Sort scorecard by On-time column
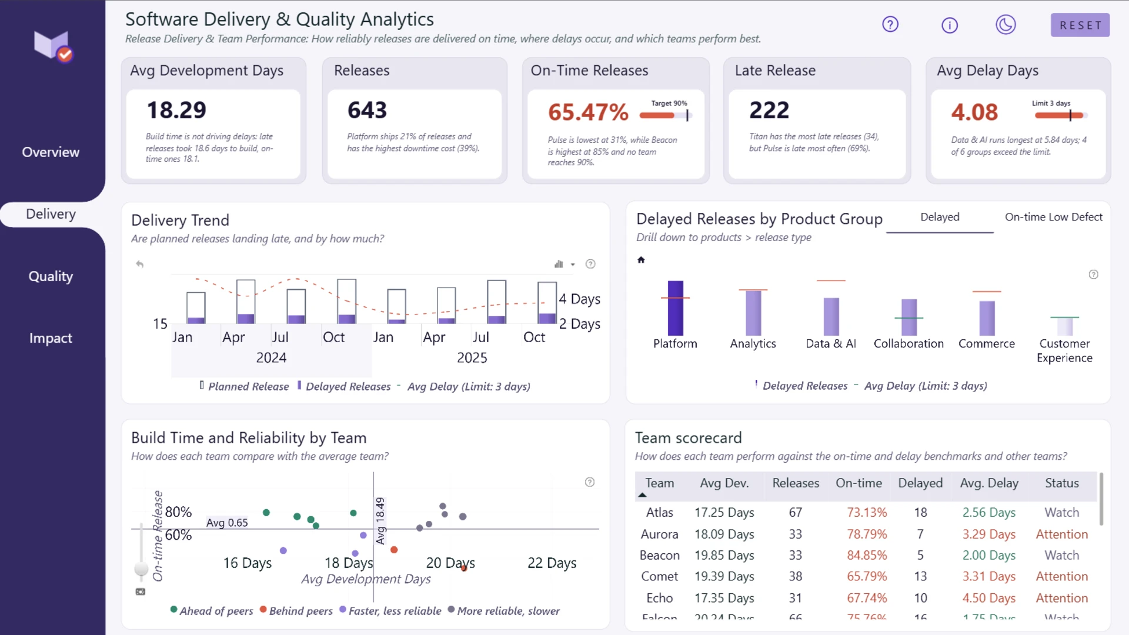This screenshot has height=635, width=1129. [x=859, y=483]
